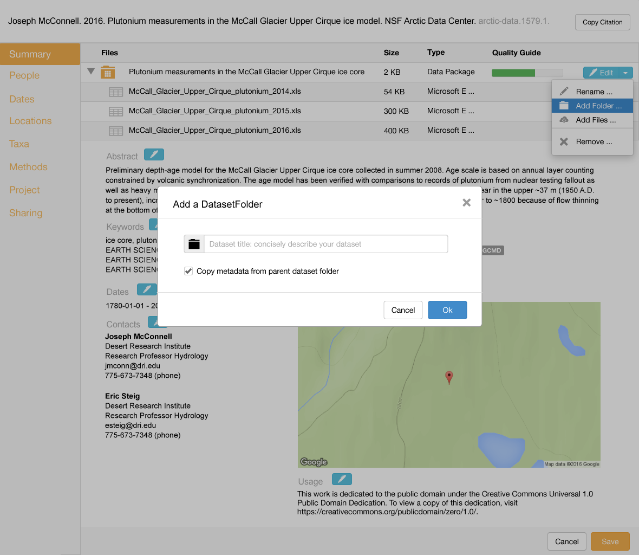Viewport: 639px width, 555px height.
Task: Open the Edit dropdown caret
Action: coord(625,73)
